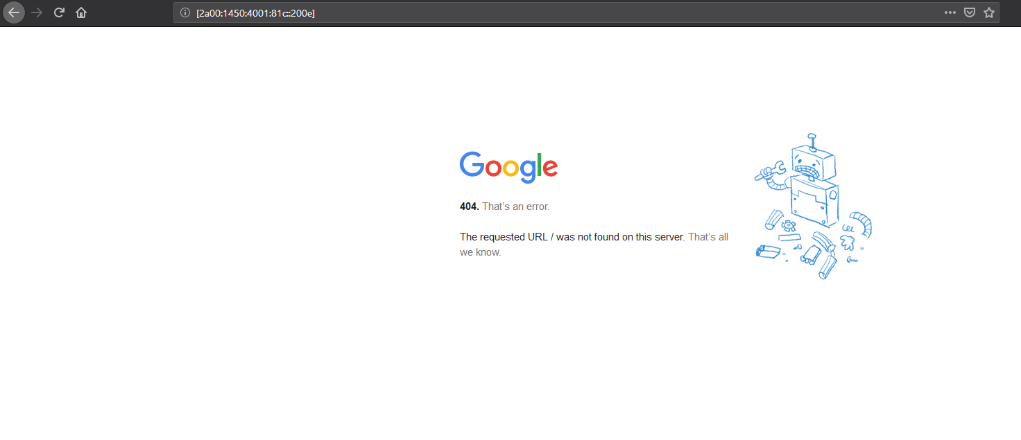The height and width of the screenshot is (440, 1021).
Task: Click the IPv6 address in the URL bar
Action: pyautogui.click(x=255, y=12)
